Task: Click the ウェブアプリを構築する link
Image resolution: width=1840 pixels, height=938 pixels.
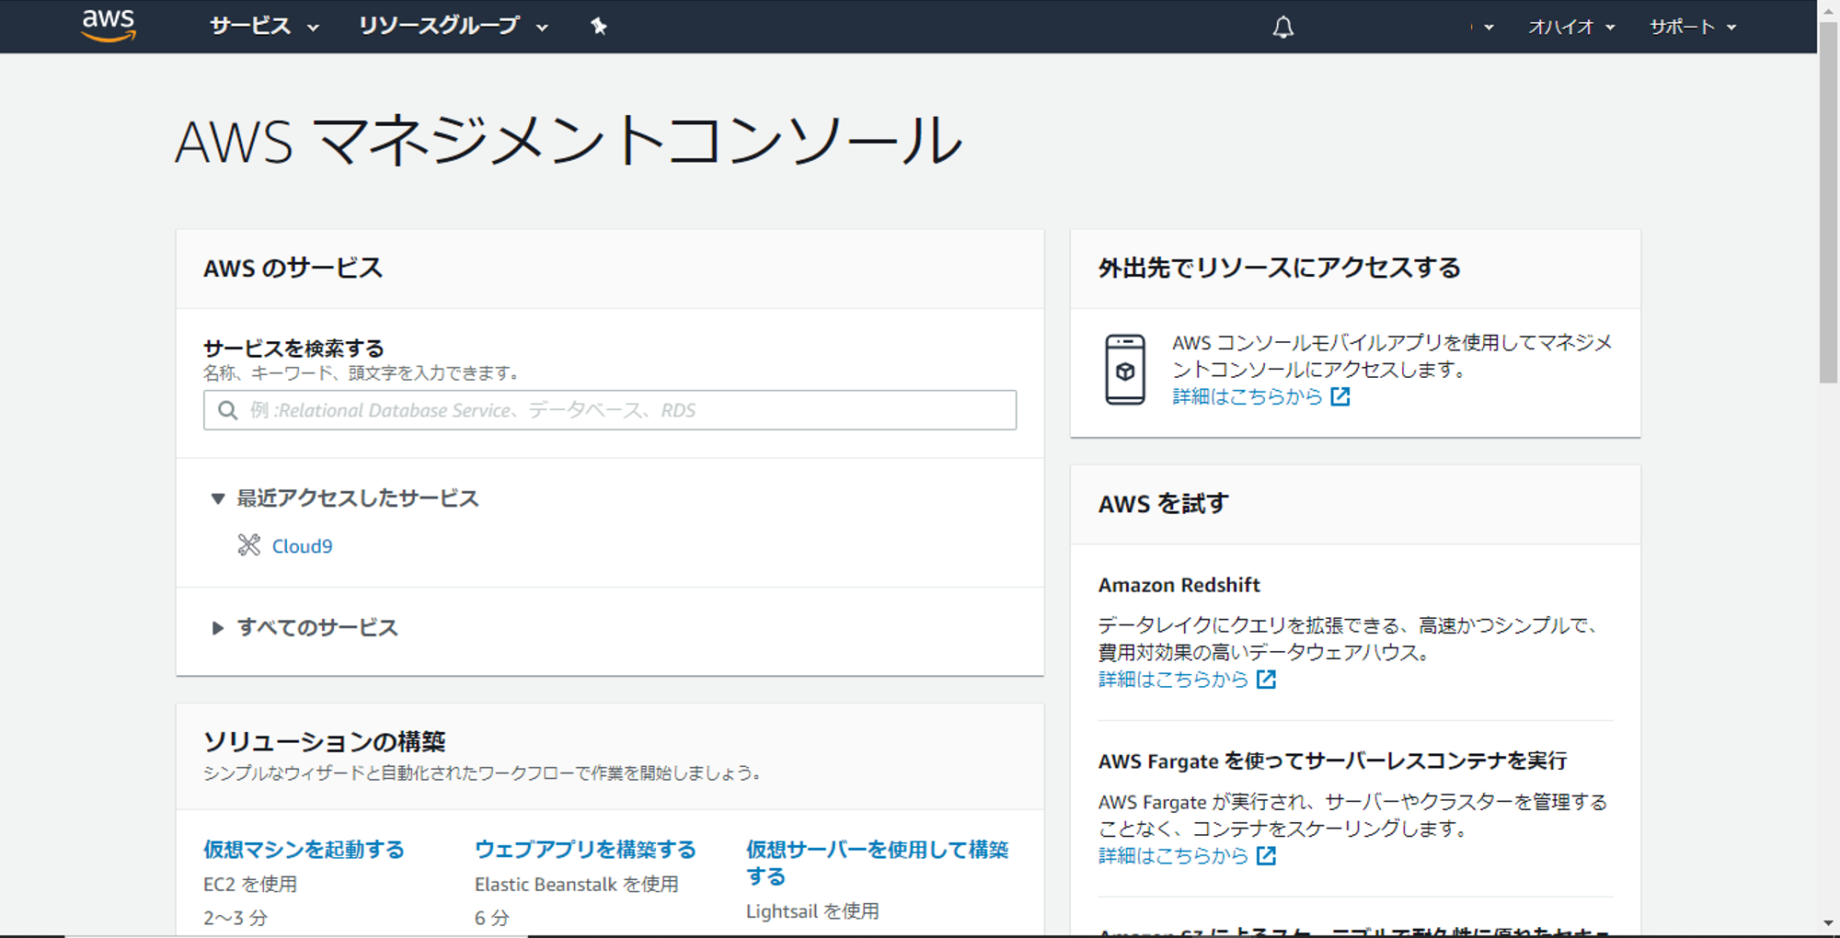Action: click(585, 850)
